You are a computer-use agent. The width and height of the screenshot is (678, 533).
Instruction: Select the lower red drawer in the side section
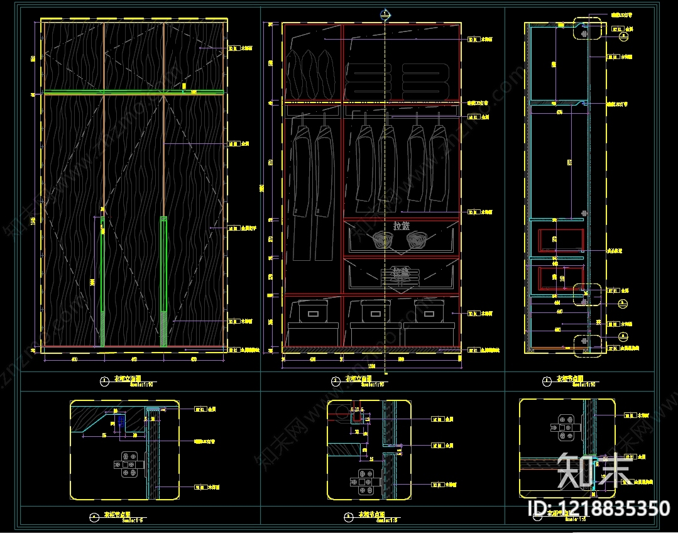click(561, 278)
